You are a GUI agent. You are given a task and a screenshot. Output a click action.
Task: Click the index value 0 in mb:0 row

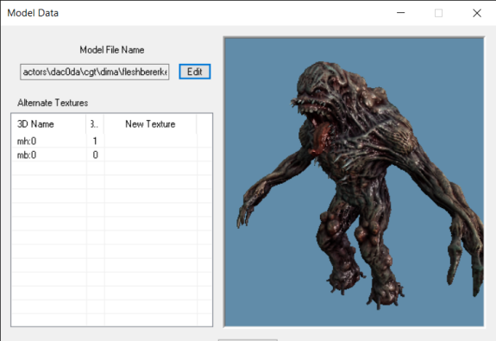pyautogui.click(x=95, y=155)
